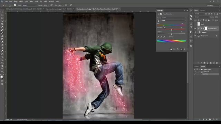Hide the layer group in the Layers panel
Viewport: 221px width, 124px height.
[x=195, y=32]
